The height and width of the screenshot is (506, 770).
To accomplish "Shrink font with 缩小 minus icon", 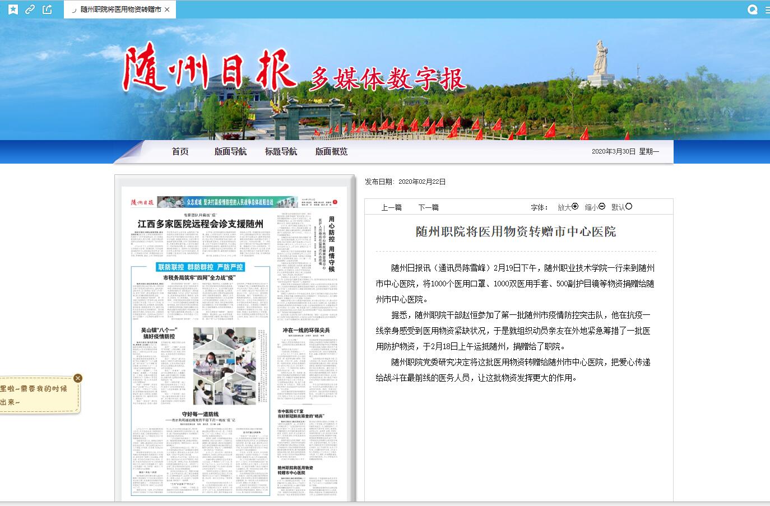I will tap(602, 207).
